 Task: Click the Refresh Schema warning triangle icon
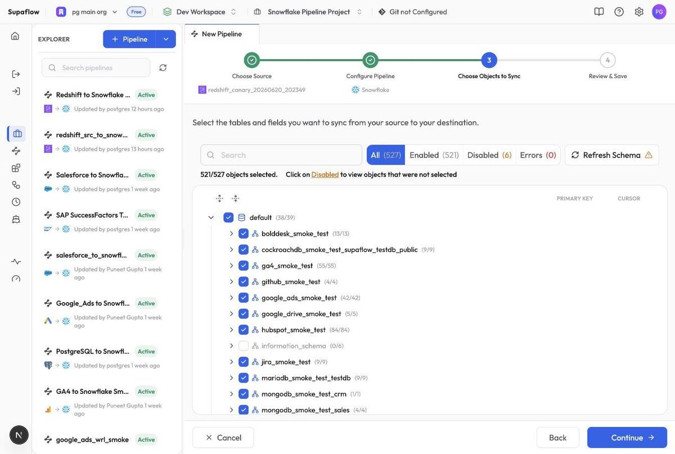click(x=649, y=155)
